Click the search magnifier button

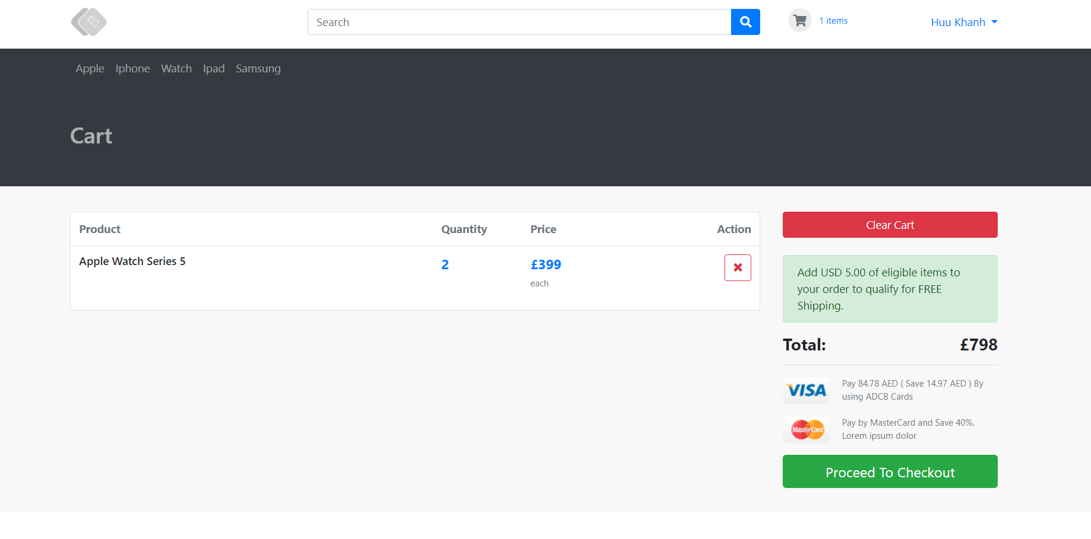[x=745, y=22]
